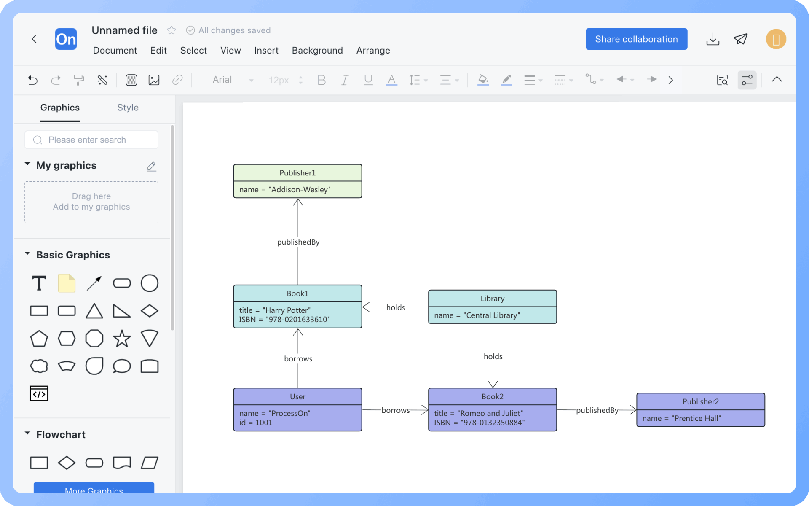Open the Select menu
The width and height of the screenshot is (809, 506).
(193, 51)
